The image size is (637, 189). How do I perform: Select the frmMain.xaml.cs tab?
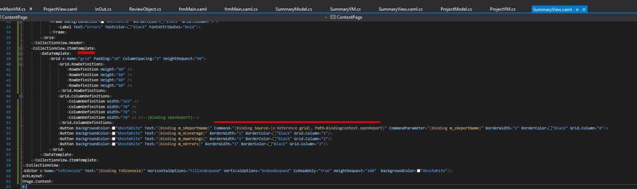(241, 9)
